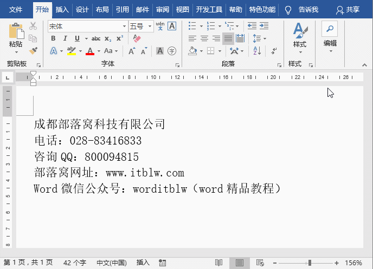Expand the bullet list dropdown arrow
373x269 pixels.
[x=201, y=26]
